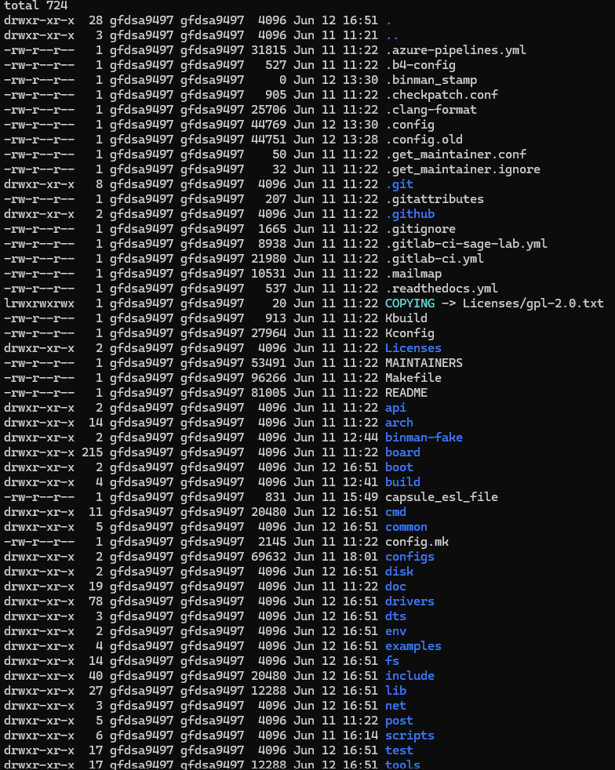Click the Kconfig file name

click(409, 333)
